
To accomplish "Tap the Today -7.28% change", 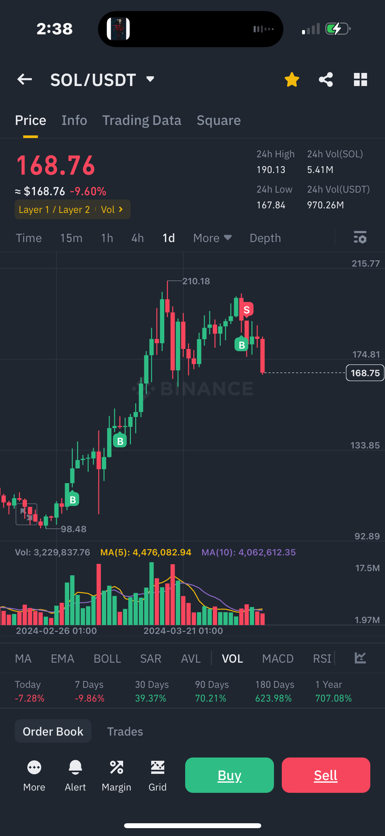I will (29, 691).
